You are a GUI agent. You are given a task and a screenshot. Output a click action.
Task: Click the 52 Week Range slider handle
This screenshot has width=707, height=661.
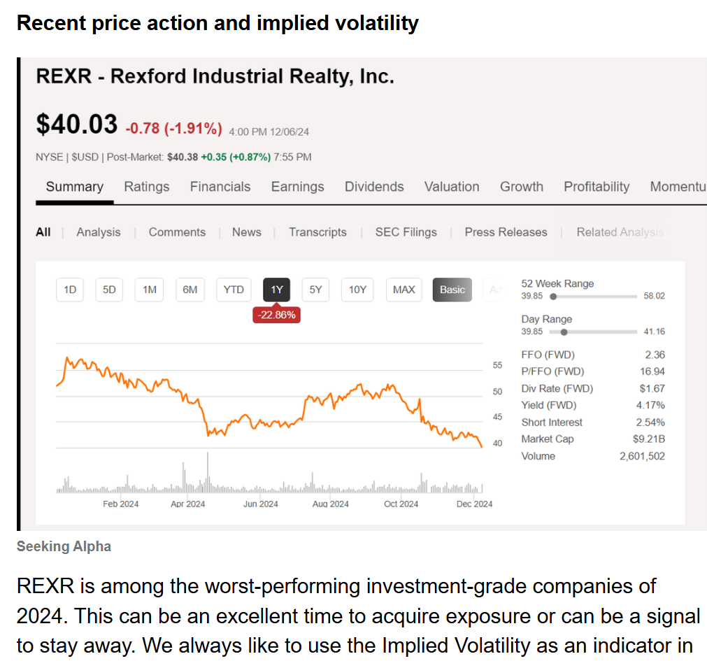pyautogui.click(x=553, y=296)
